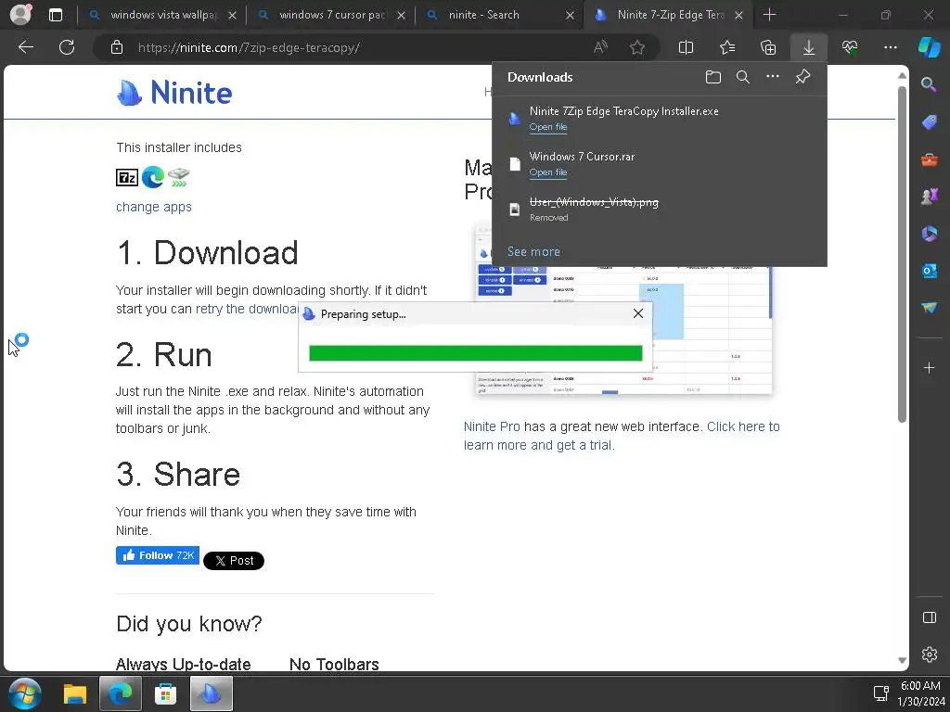Viewport: 950px width, 712px height.
Task: Switch to windows vista wallpaper tab
Action: (163, 15)
